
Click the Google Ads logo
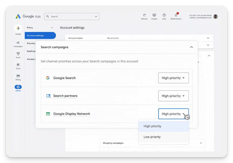coord(28,16)
